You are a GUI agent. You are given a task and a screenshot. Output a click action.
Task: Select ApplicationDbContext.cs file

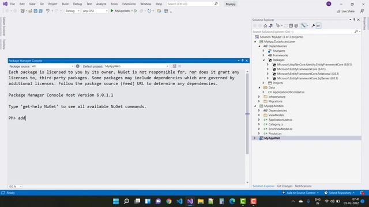tap(288, 92)
